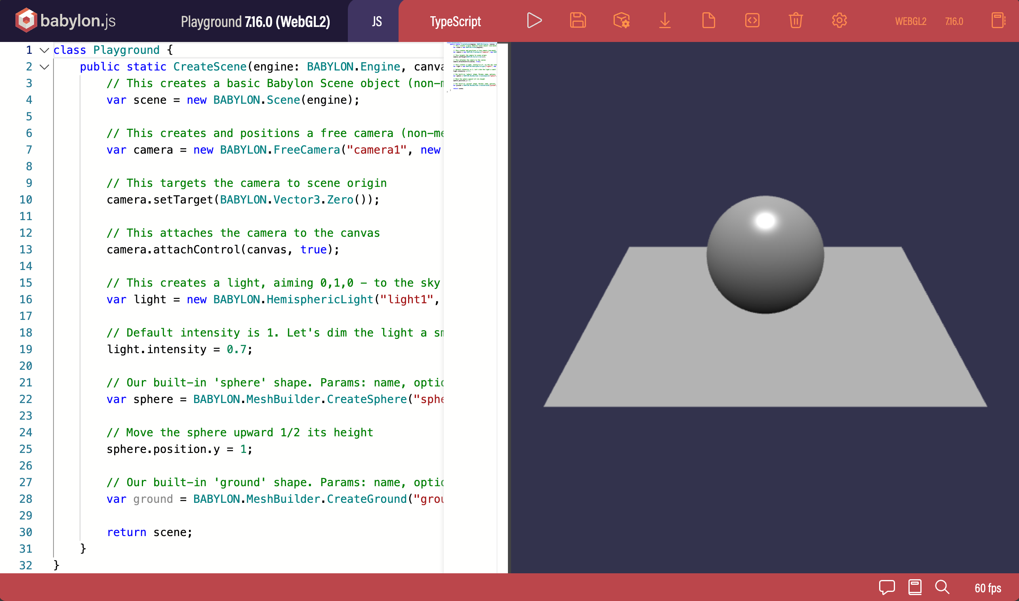Open the forum chat bubble icon in footer
This screenshot has width=1019, height=601.
click(x=887, y=587)
